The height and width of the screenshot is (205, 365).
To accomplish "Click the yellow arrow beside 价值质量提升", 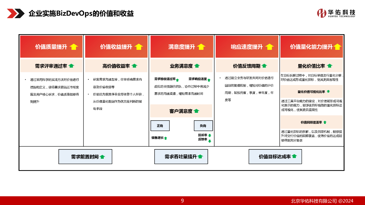I will (x=73, y=47).
